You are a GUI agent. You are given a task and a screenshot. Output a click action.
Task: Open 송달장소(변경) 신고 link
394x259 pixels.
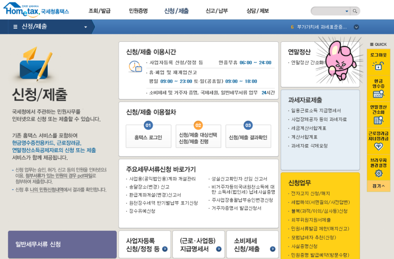[x=149, y=187]
